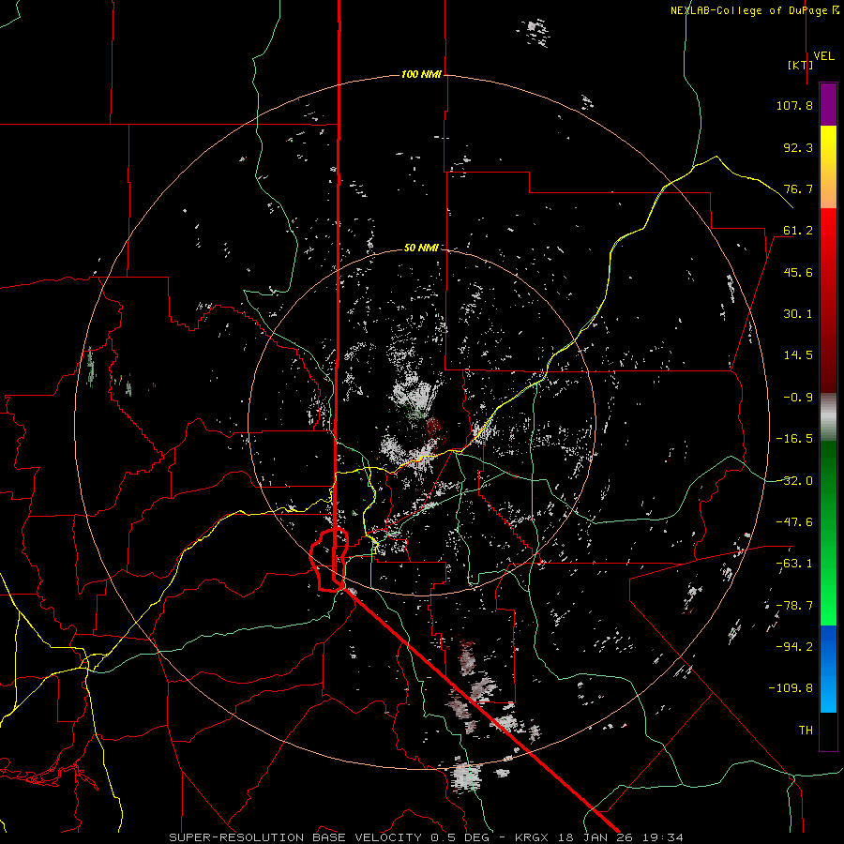The image size is (844, 844).
Task: Click the 14.5 legend value
Action: (x=798, y=355)
